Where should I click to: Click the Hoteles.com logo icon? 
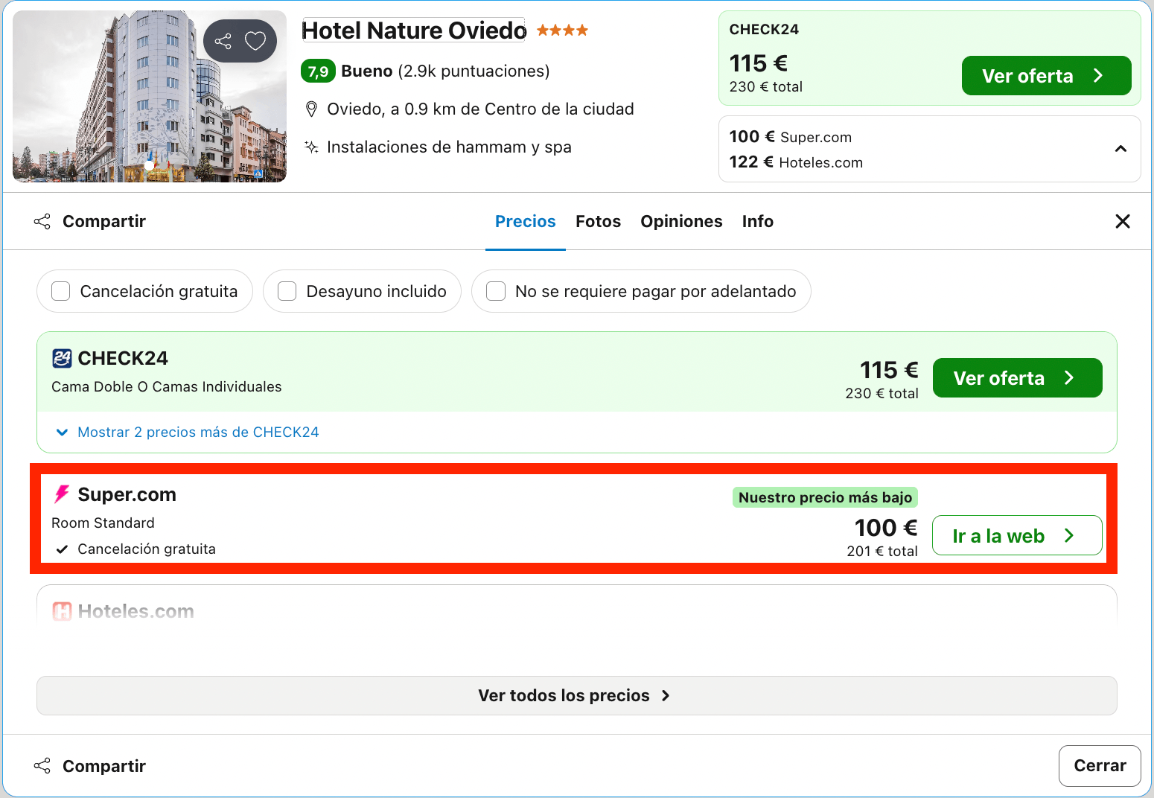pyautogui.click(x=62, y=612)
